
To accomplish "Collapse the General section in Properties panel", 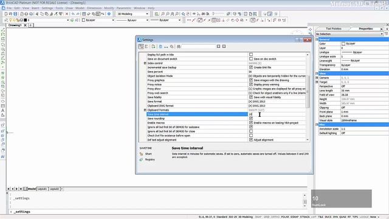I will 317,40.
